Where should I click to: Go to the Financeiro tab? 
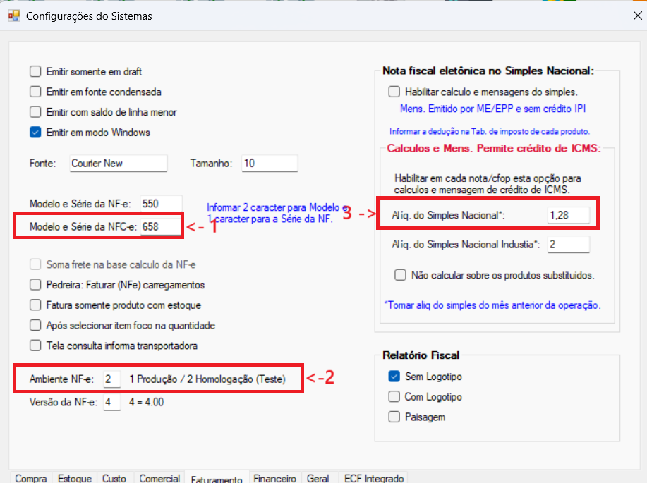coord(274,477)
